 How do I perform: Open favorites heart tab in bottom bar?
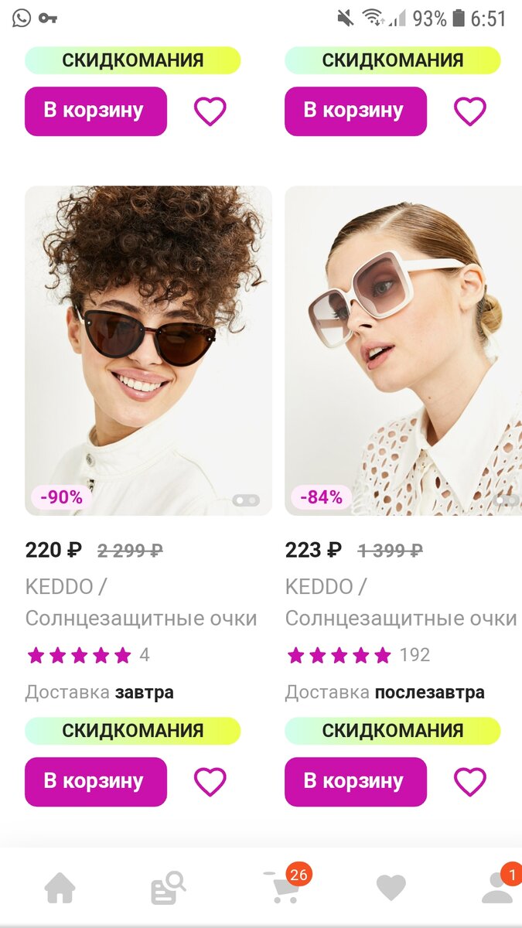pos(391,888)
